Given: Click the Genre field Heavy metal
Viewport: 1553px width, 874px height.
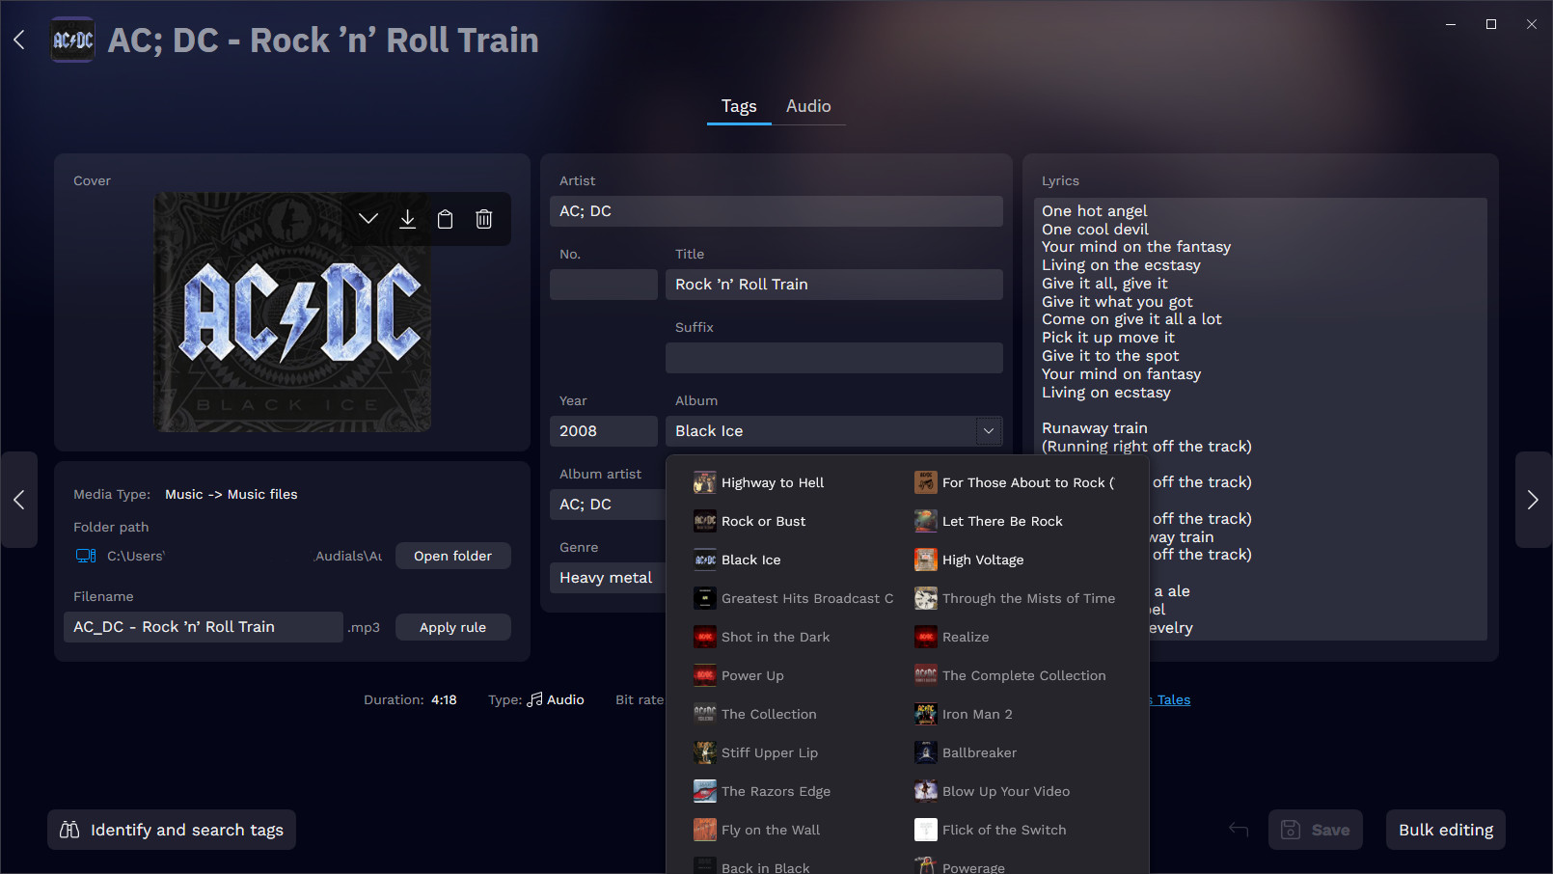Looking at the screenshot, I should click(x=608, y=578).
